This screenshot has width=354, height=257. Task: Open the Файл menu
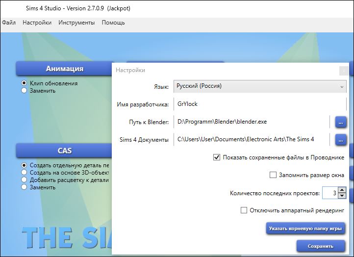(9, 23)
